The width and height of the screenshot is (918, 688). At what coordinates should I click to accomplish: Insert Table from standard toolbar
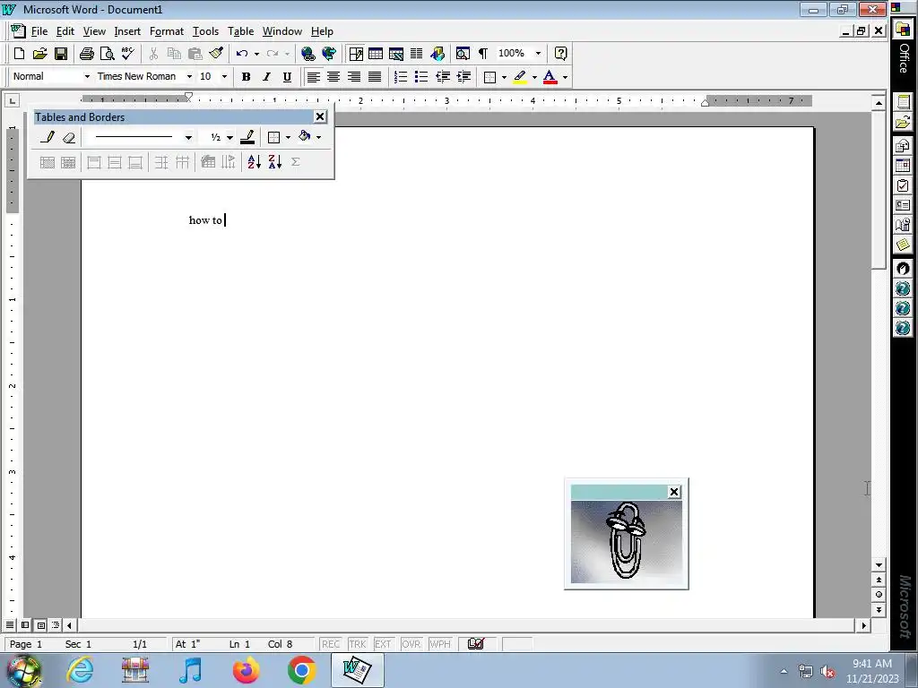pos(376,54)
